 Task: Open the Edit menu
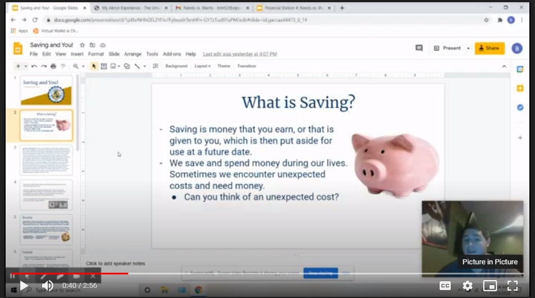47,54
